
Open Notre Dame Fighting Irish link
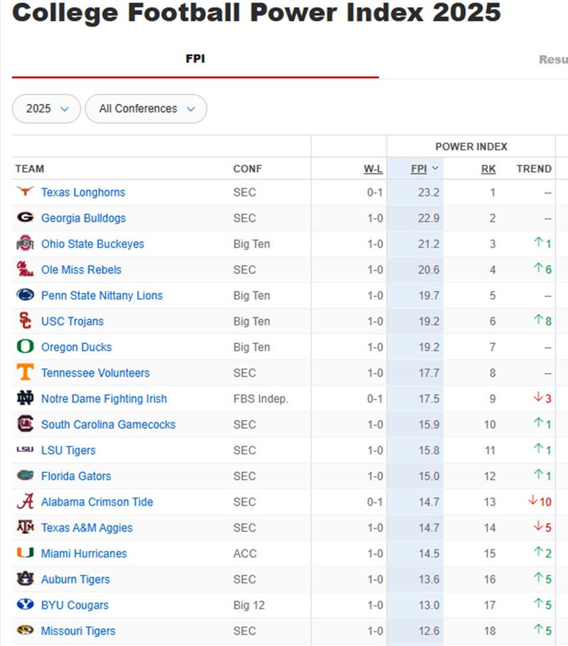(104, 399)
